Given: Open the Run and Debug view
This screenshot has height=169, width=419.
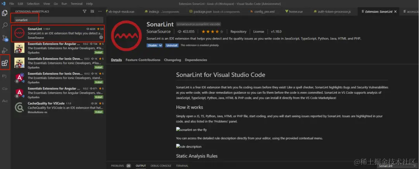Looking at the screenshot, I should tap(5, 50).
